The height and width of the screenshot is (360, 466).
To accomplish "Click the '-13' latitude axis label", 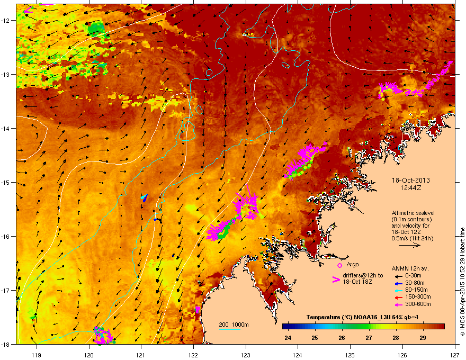I will click(6, 74).
